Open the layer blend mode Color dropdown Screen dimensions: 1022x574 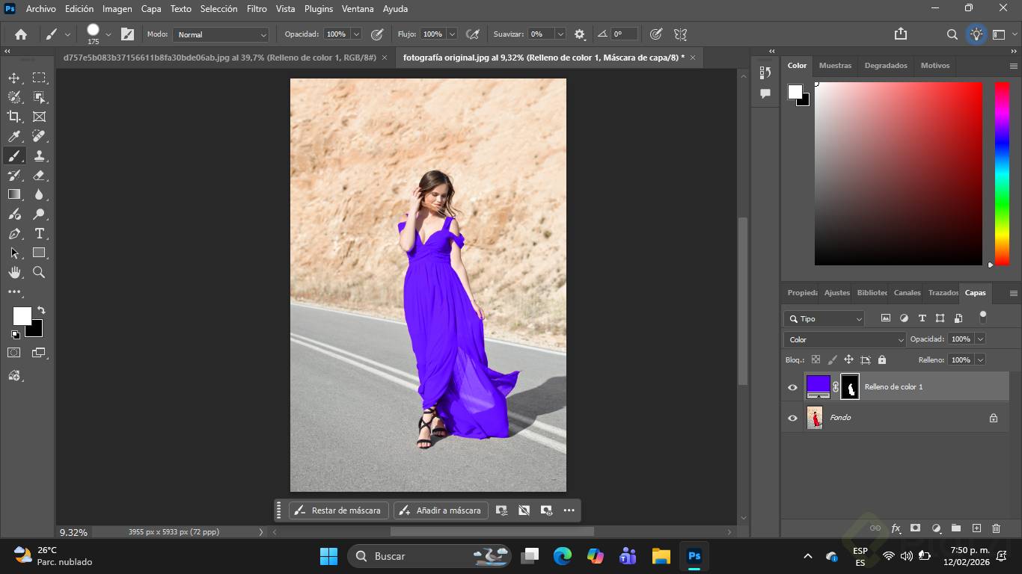coord(845,339)
